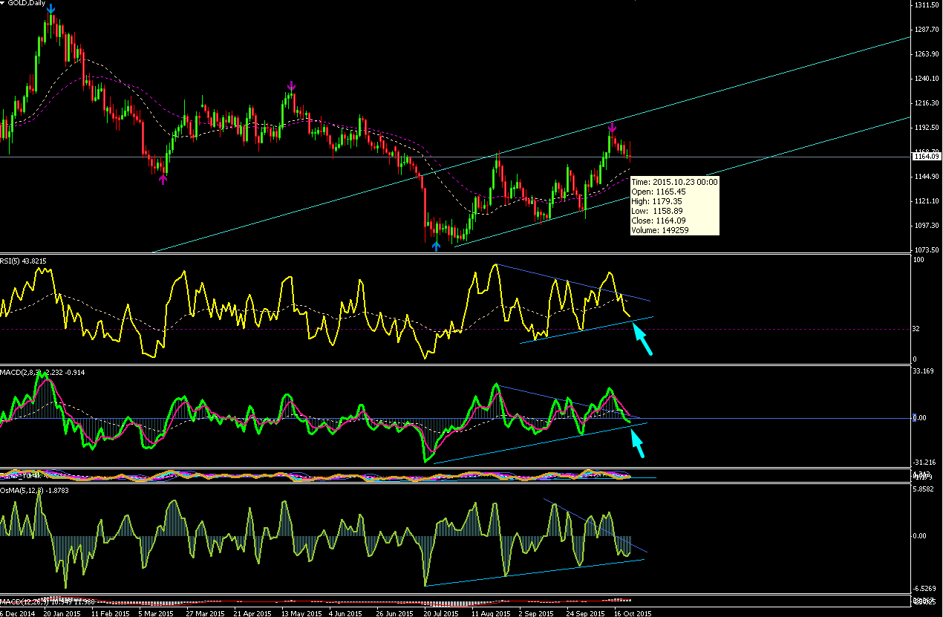Image resolution: width=943 pixels, height=617 pixels.
Task: Click the 1121.10 price scale label
Action: [x=927, y=201]
